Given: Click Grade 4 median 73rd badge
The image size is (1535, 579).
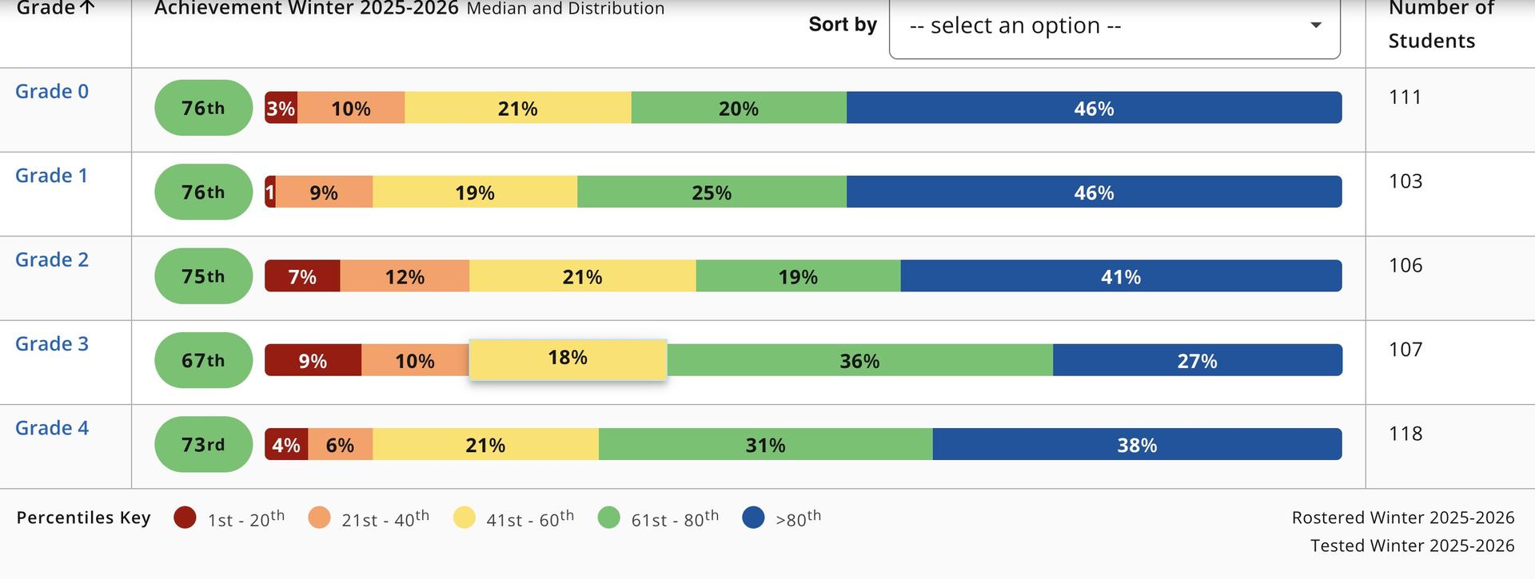Looking at the screenshot, I should 203,445.
